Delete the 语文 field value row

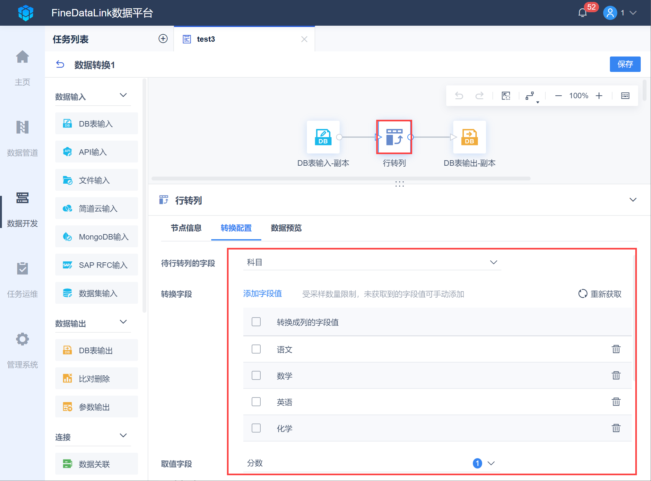[x=616, y=349]
